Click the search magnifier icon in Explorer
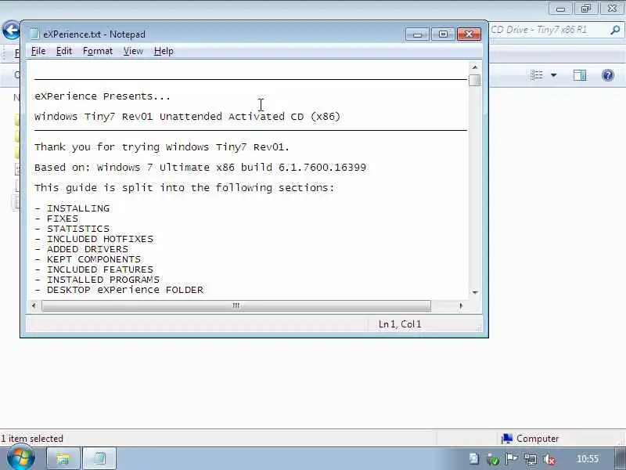 [x=615, y=30]
